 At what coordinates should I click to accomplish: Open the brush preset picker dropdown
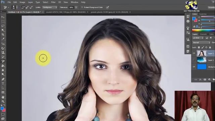(x=17, y=7)
